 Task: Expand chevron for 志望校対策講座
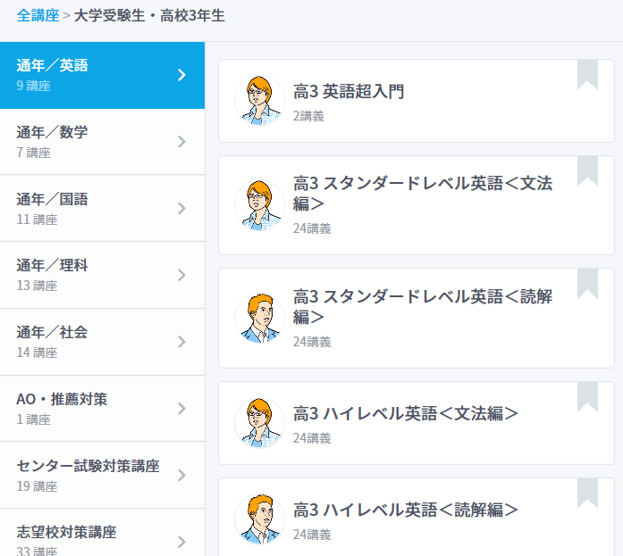[x=181, y=542]
